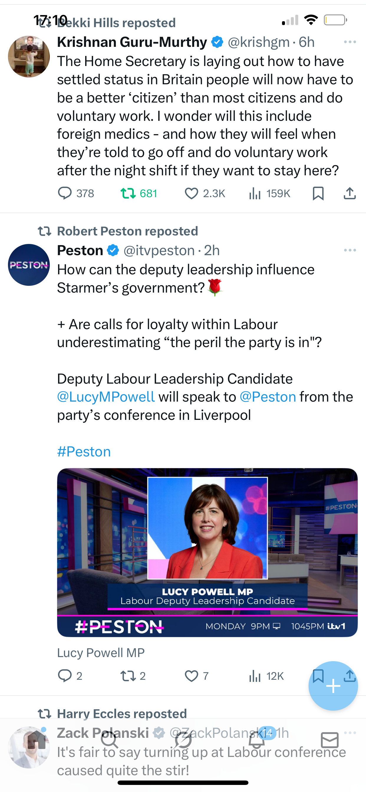Image resolution: width=366 pixels, height=792 pixels.
Task: Open the Messages envelope tab
Action: (x=330, y=740)
